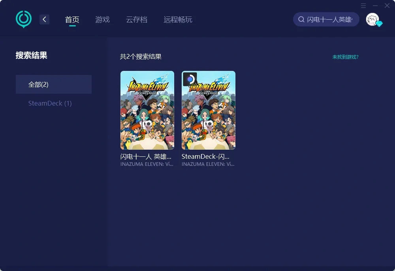Open the first Inazuma Eleven cover thumbnail
Image resolution: width=395 pixels, height=271 pixels.
click(147, 110)
